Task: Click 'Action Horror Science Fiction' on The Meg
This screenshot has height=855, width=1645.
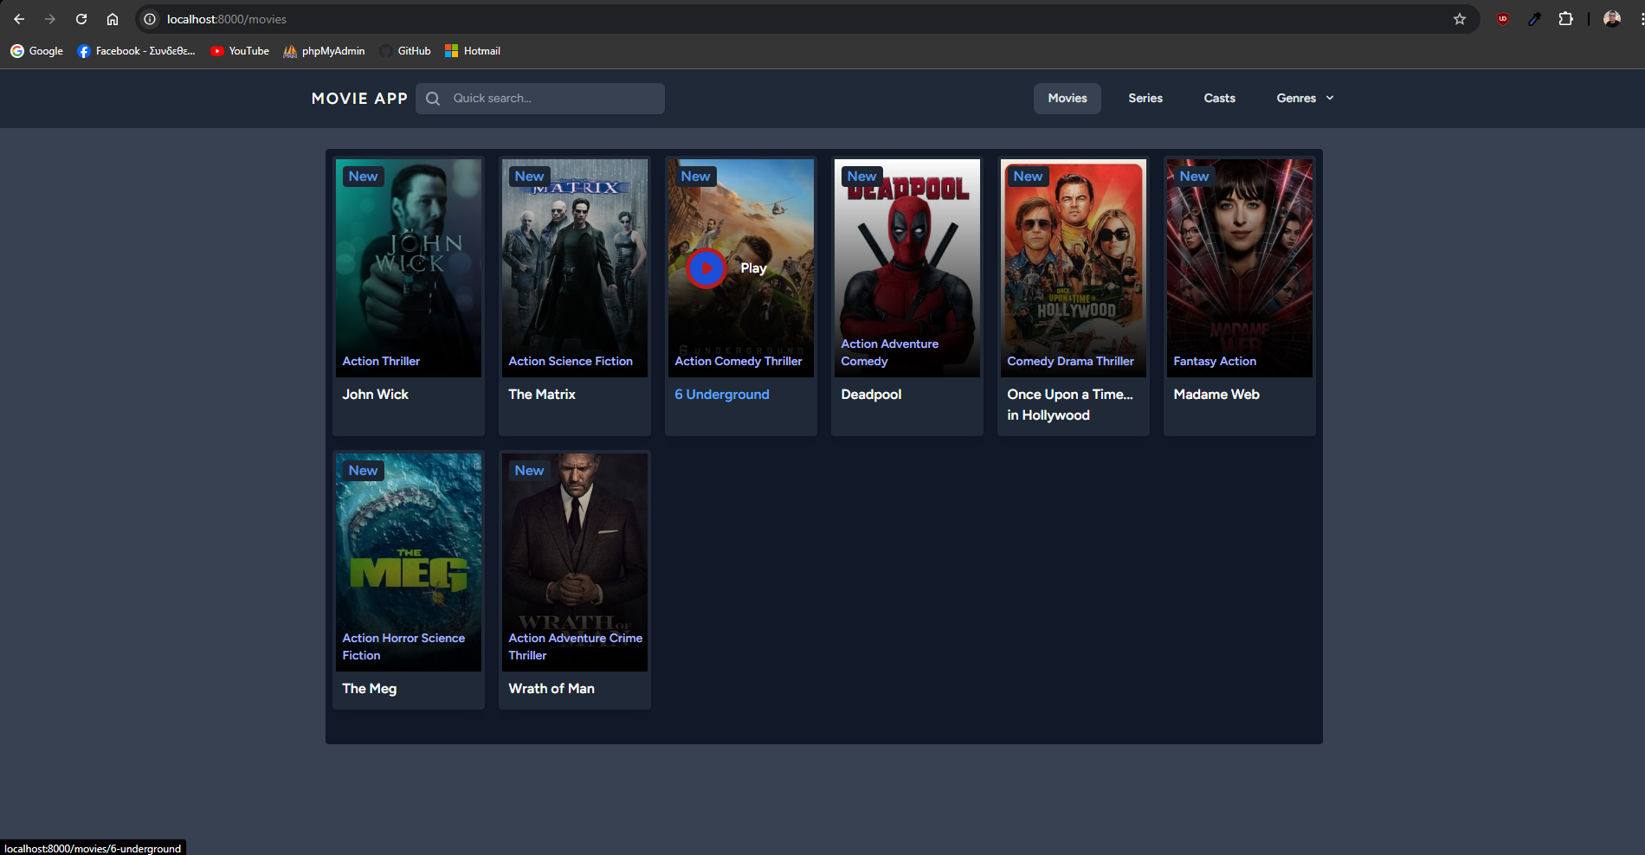Action: (403, 647)
